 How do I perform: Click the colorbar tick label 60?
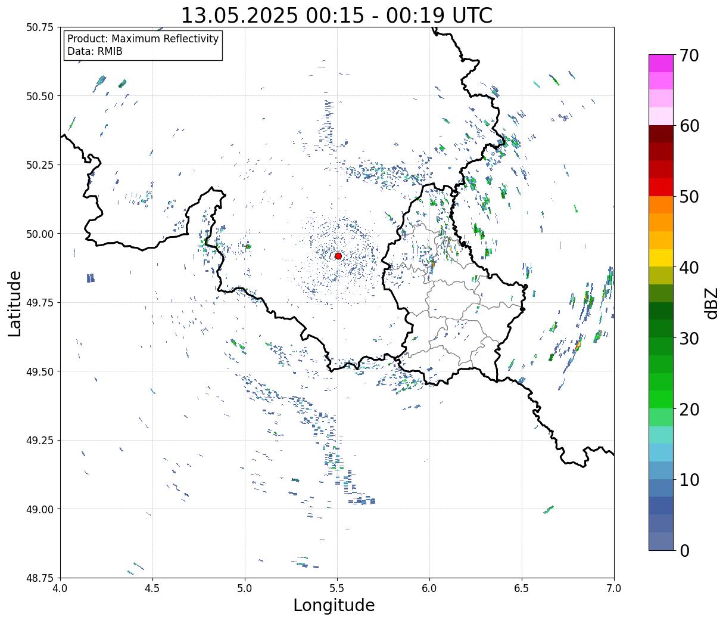689,126
